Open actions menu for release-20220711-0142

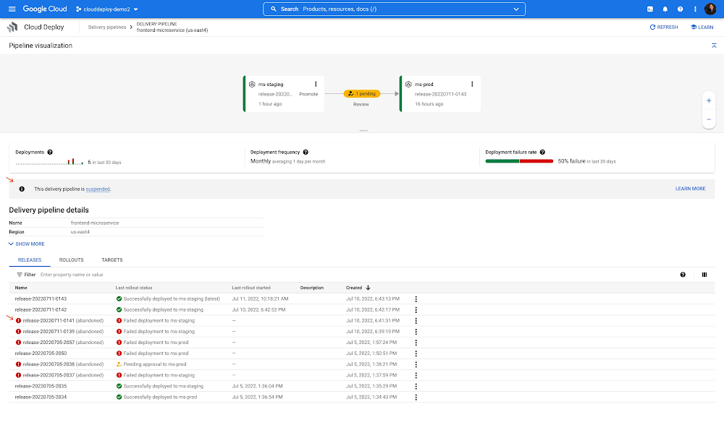tap(416, 310)
